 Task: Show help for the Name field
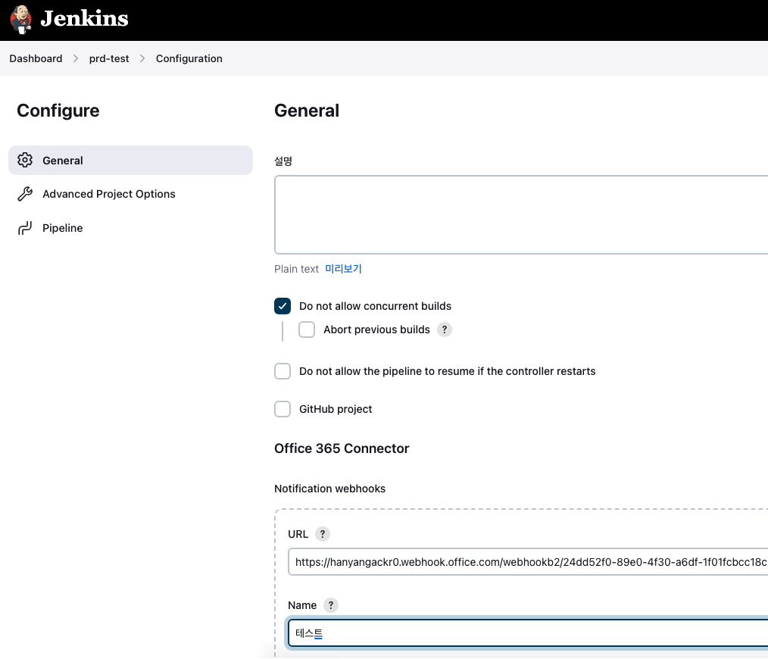pos(330,605)
